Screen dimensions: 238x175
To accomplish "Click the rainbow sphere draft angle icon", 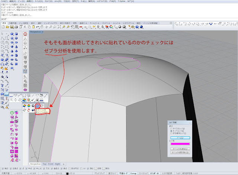I will (x=29, y=106).
